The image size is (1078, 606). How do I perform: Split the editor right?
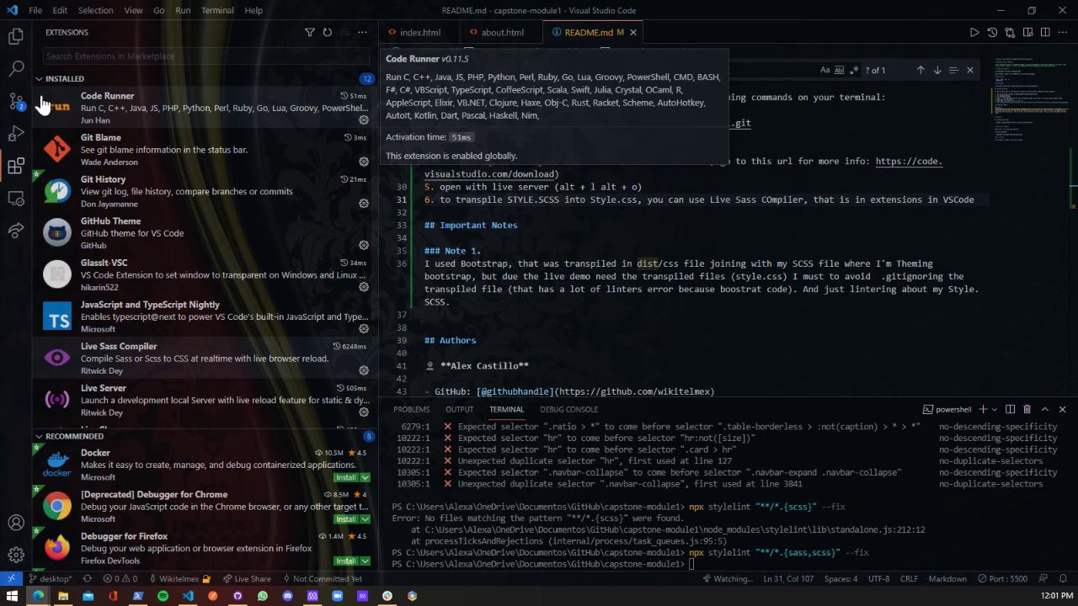point(1045,32)
